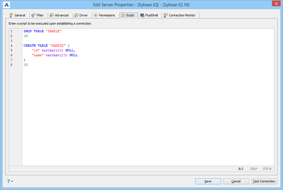
Task: Click the Script tab icon
Action: pyautogui.click(x=123, y=15)
